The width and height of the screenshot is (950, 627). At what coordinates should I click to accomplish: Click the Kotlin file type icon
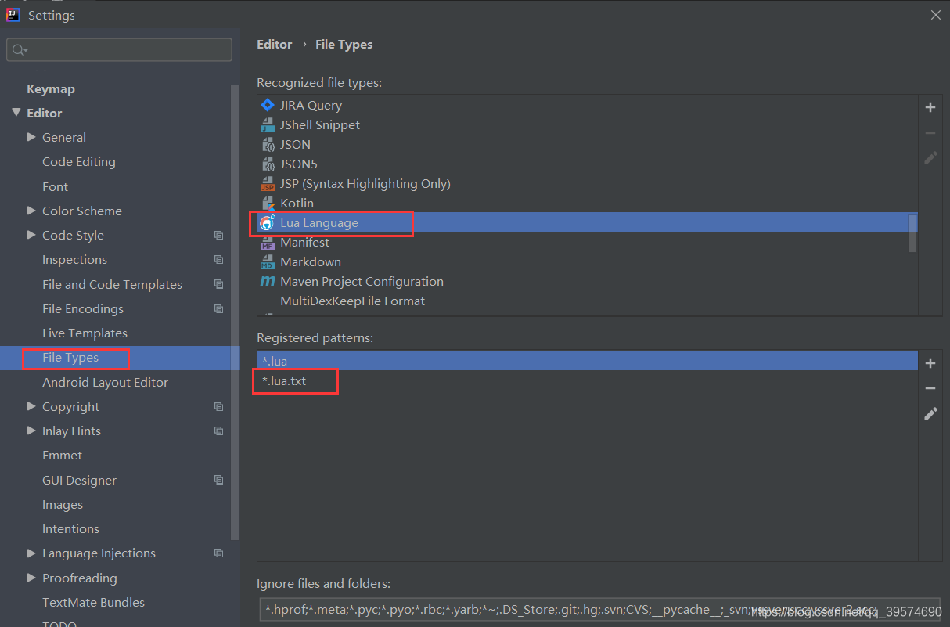268,203
